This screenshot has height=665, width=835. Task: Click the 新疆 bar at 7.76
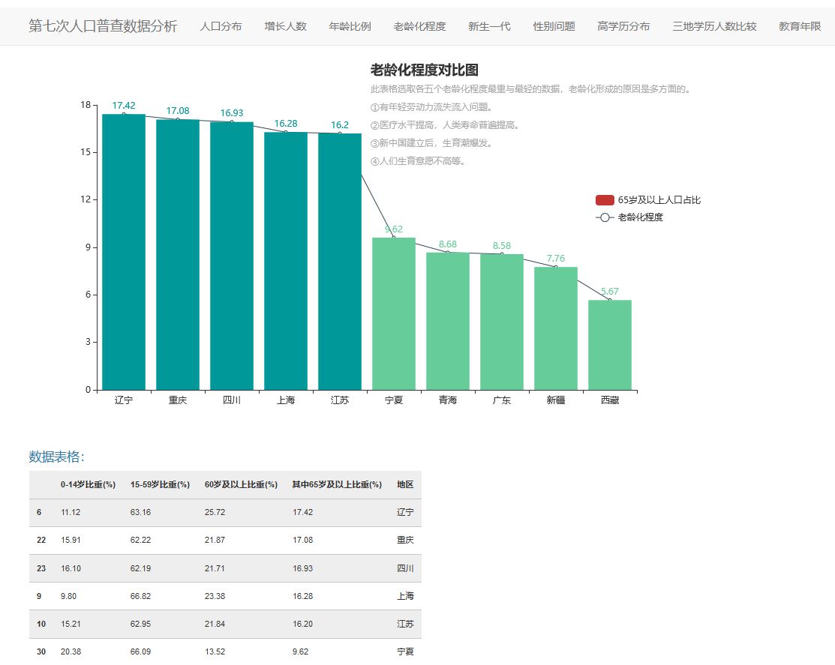[x=556, y=328]
